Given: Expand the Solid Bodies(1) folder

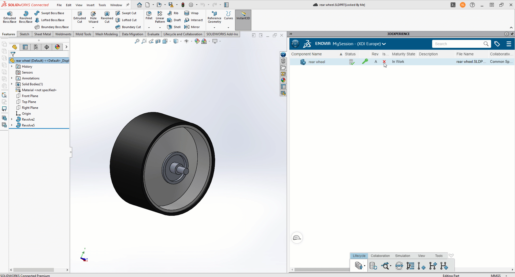Looking at the screenshot, I should tap(12, 84).
